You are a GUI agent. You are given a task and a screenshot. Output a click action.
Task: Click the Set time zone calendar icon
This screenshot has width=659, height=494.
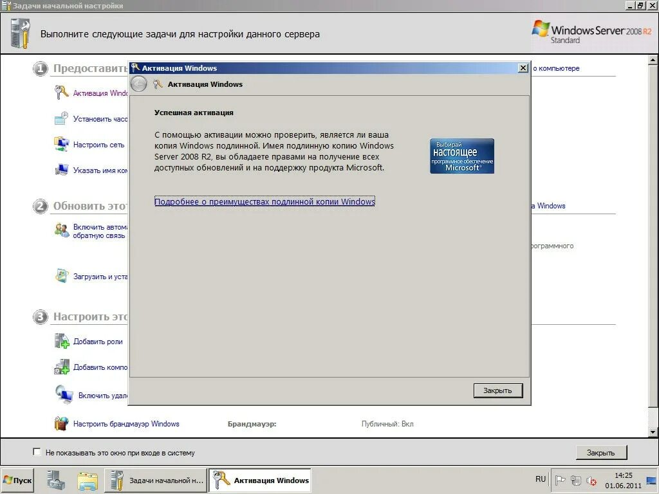point(61,118)
